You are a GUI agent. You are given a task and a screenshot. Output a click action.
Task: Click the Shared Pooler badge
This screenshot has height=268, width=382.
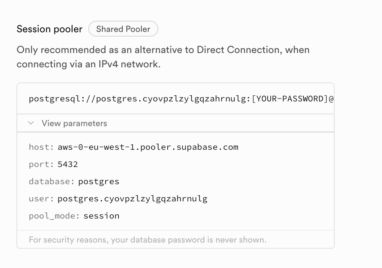[123, 29]
